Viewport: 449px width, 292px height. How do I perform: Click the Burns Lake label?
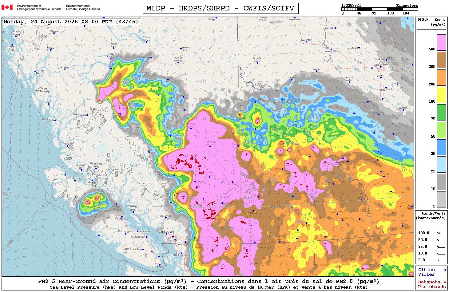click(113, 45)
